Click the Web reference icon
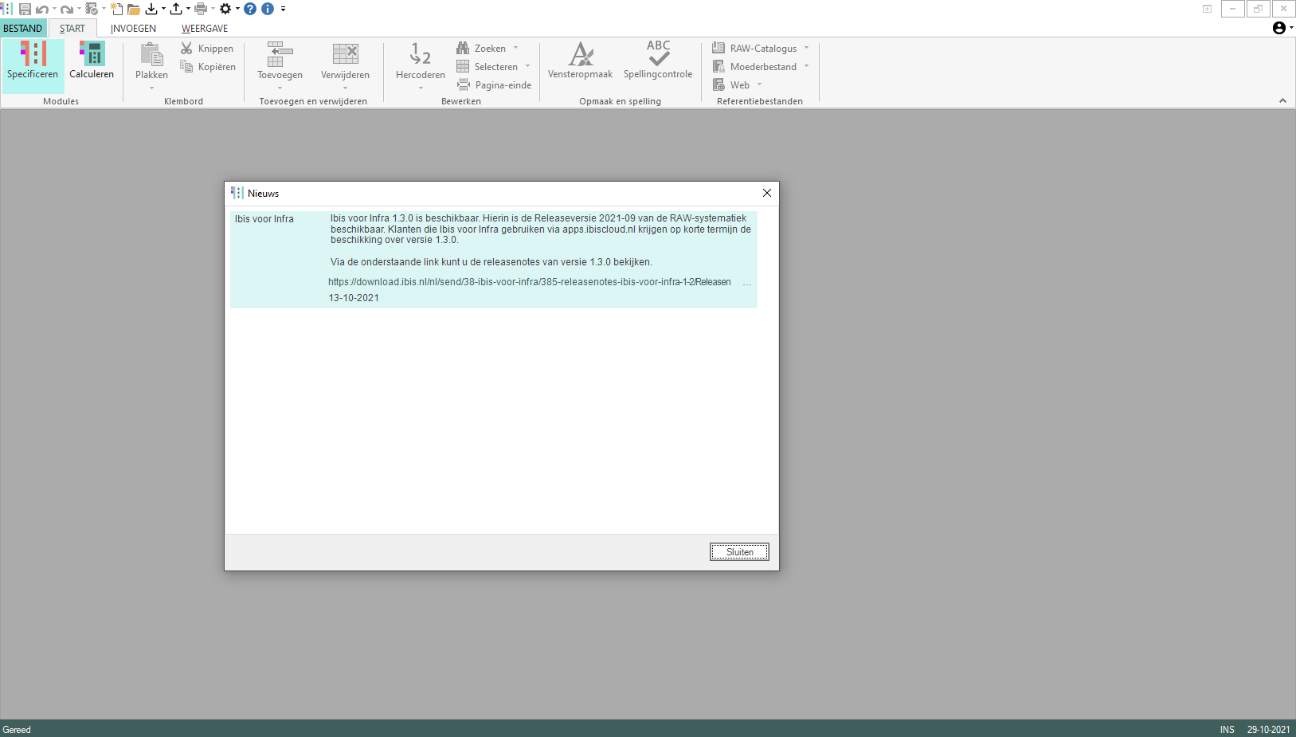The image size is (1296, 737). click(718, 85)
